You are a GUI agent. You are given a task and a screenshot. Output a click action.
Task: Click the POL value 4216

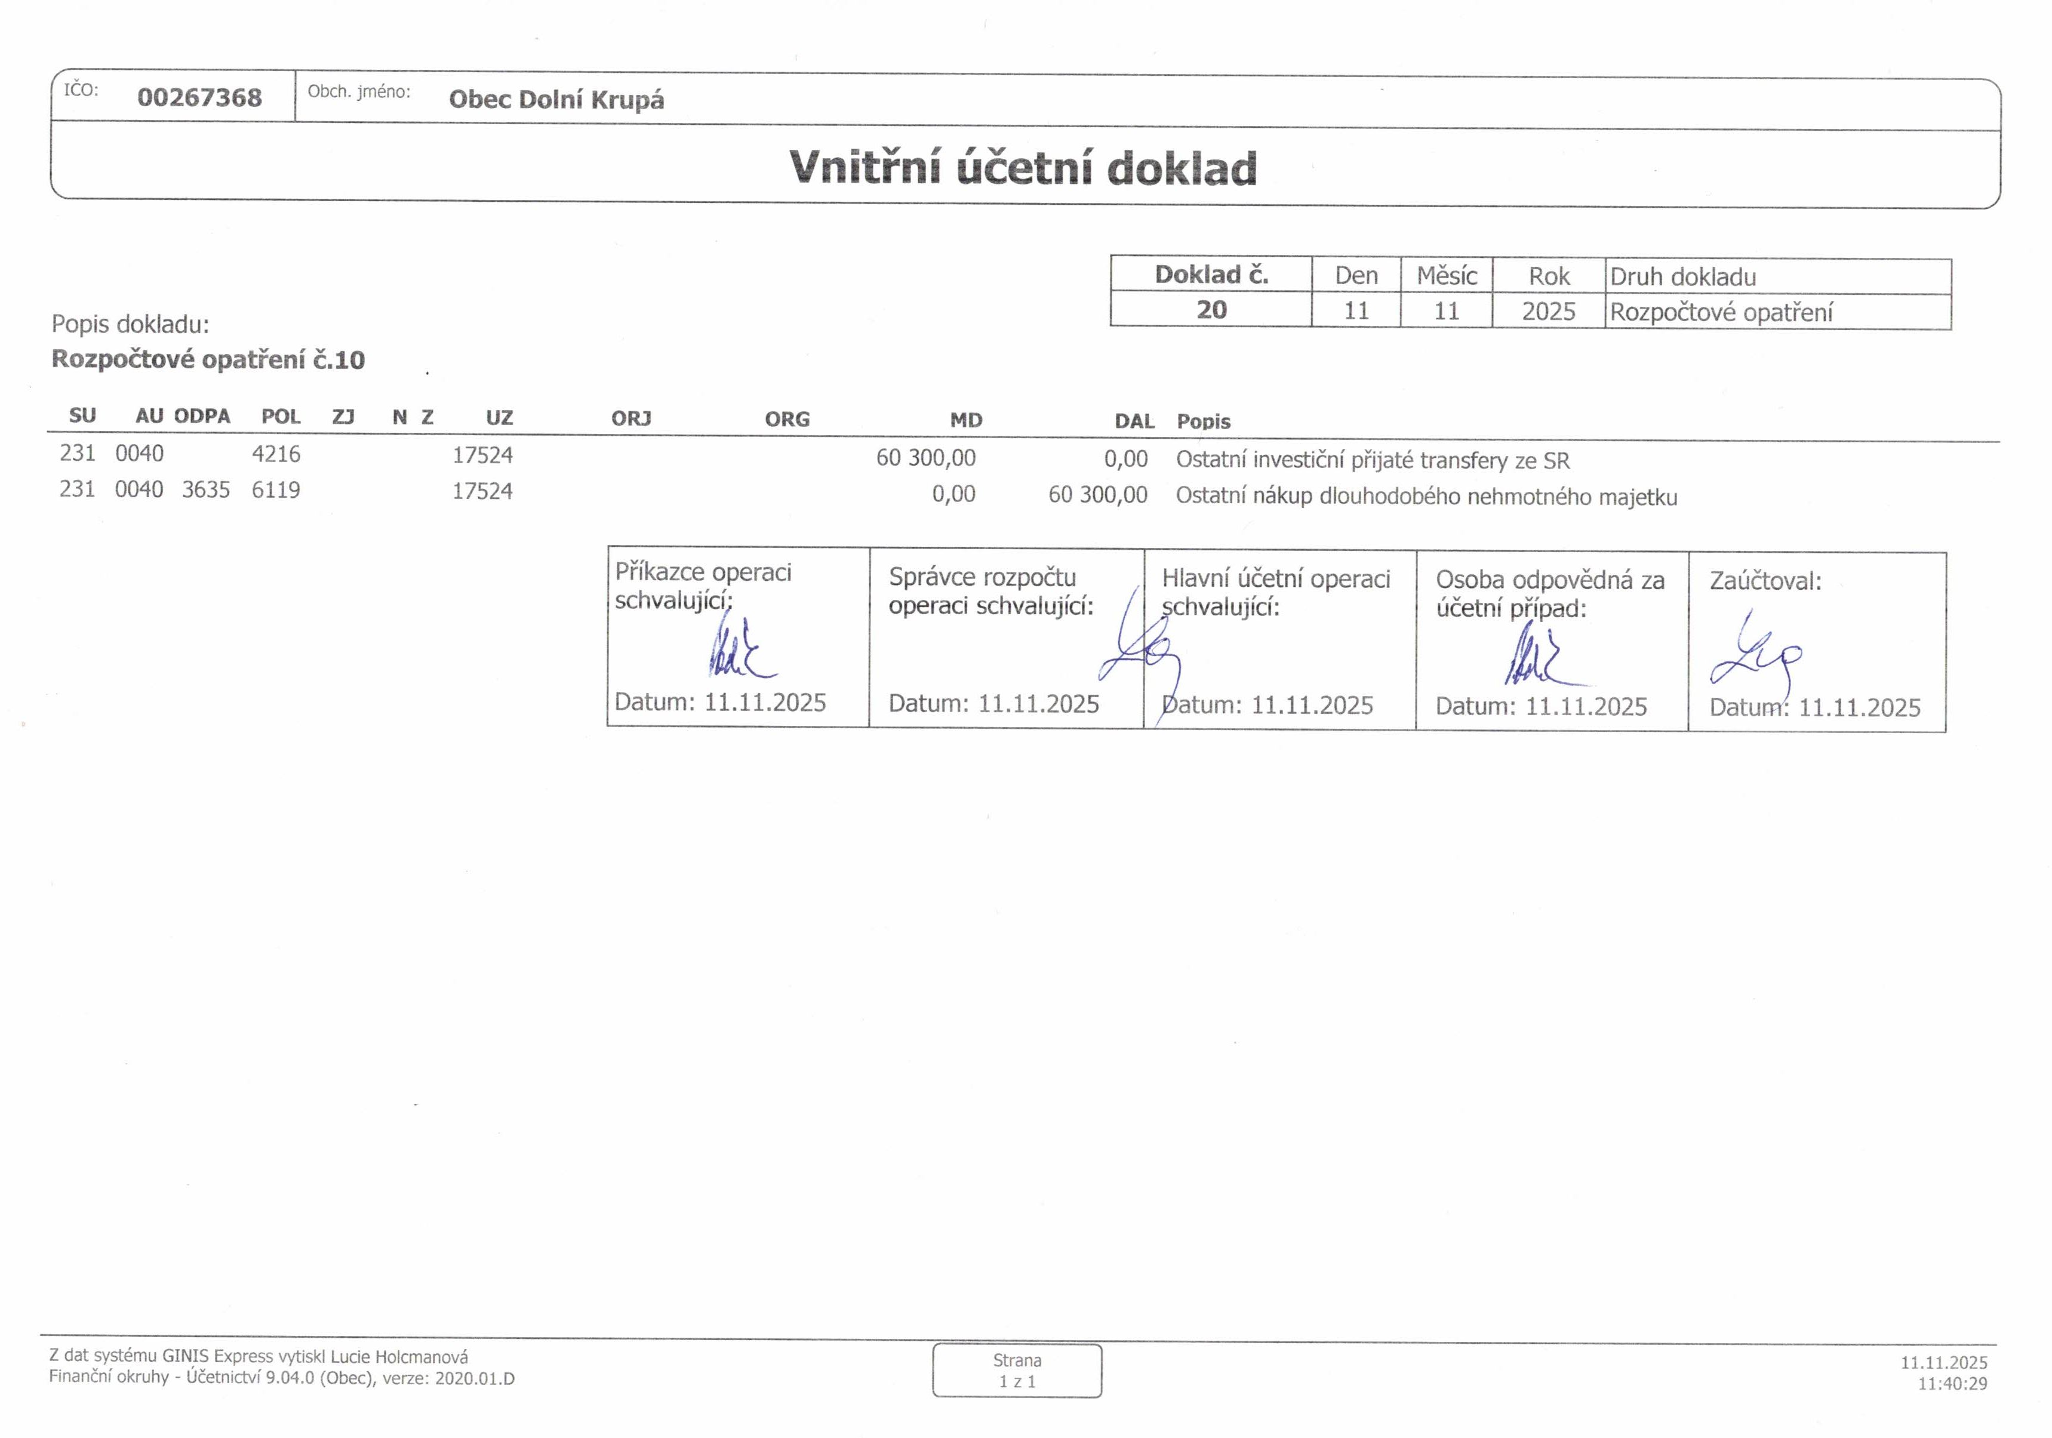276,454
